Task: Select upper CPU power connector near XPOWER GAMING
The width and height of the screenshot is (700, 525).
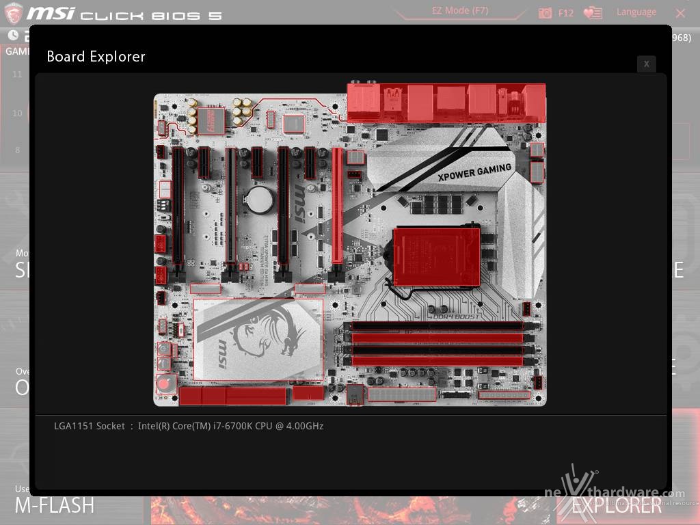Action: click(537, 150)
